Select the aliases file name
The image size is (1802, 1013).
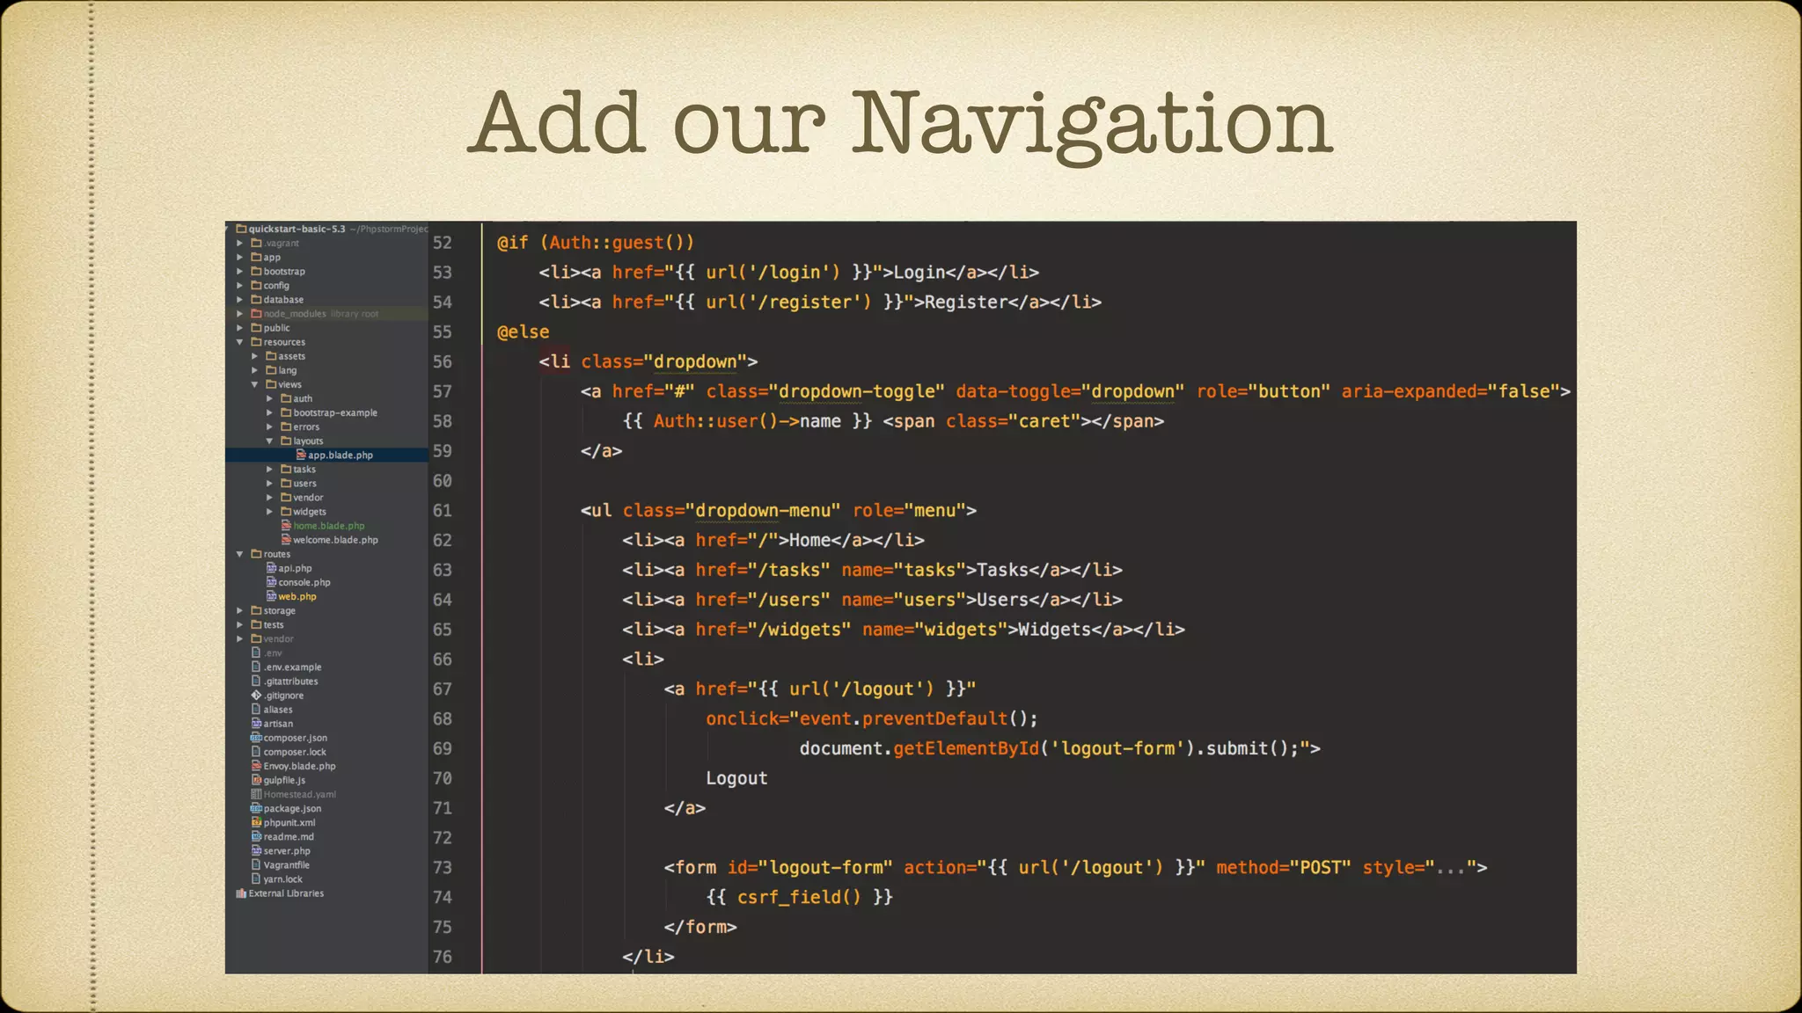[x=278, y=709]
